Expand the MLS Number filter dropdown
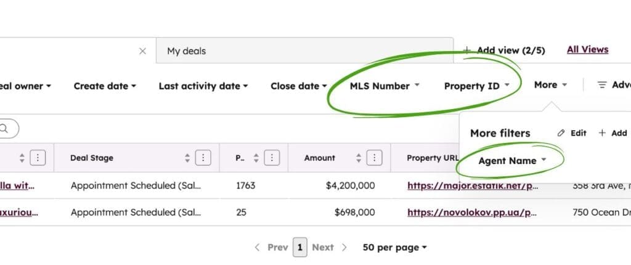Screen dimensions: 631x265 (x=385, y=86)
